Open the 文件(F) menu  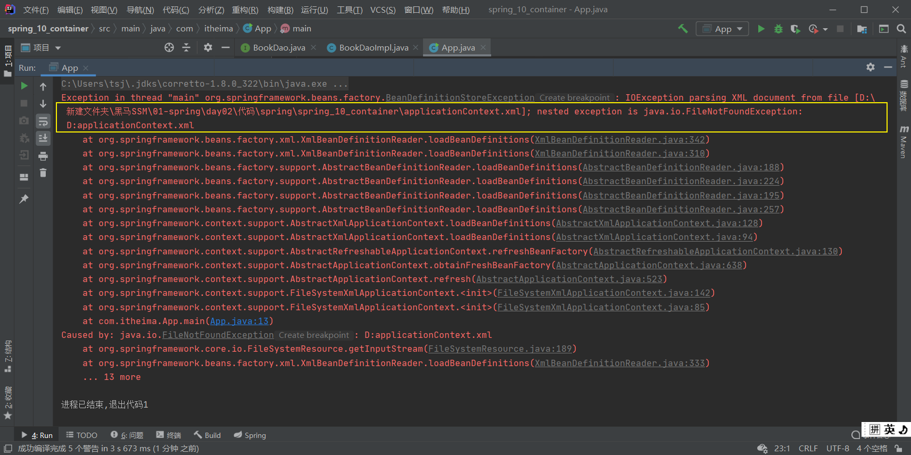[36, 10]
